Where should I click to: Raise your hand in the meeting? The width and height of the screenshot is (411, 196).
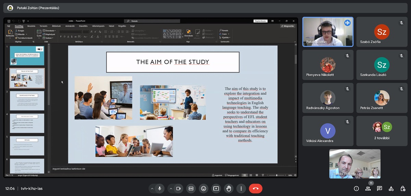coord(229,188)
